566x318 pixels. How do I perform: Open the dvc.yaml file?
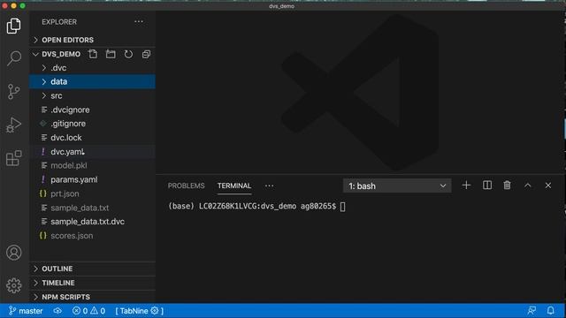(x=92, y=151)
